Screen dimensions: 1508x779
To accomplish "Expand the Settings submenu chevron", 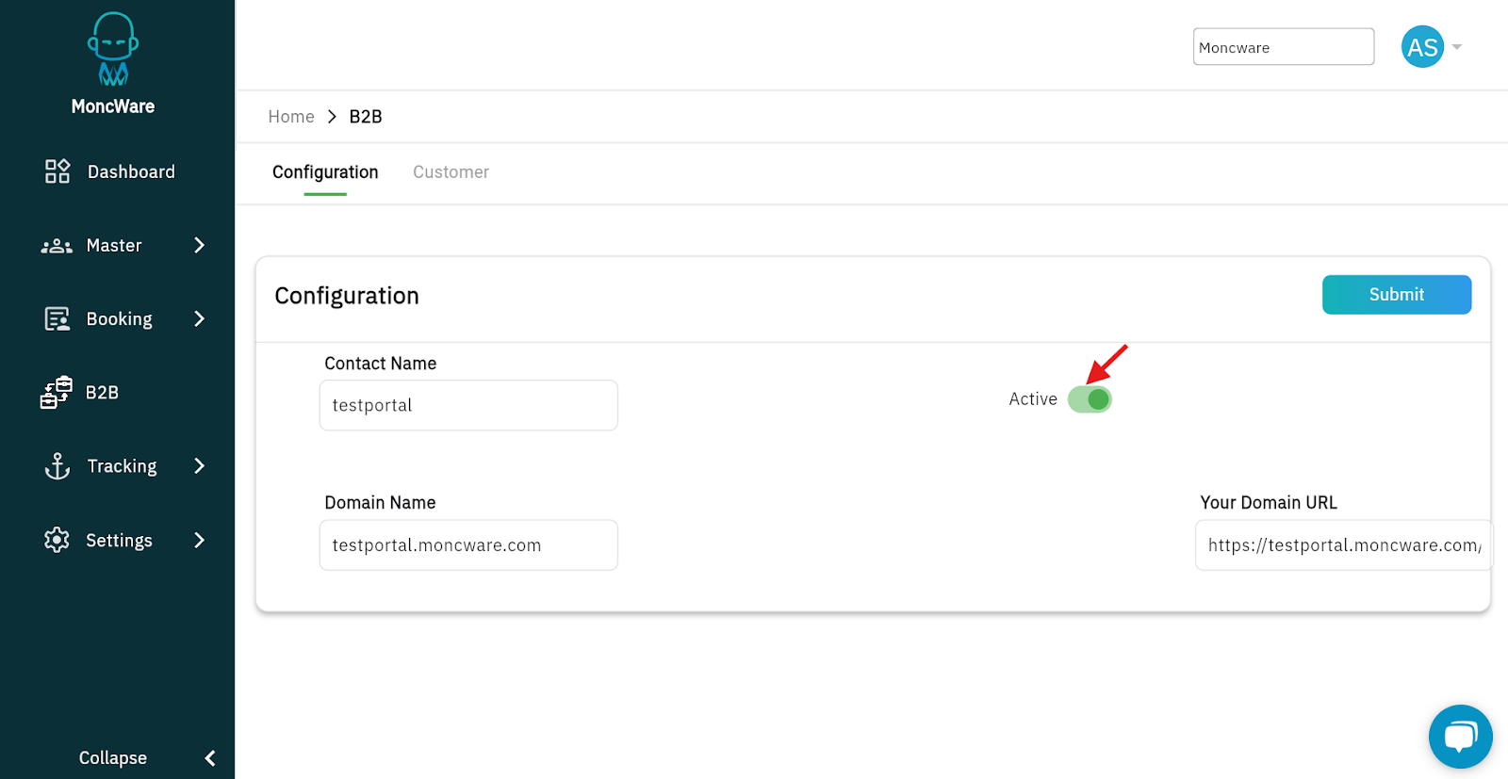I will (199, 540).
